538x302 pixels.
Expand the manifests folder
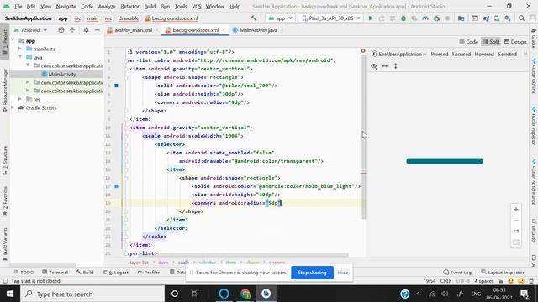coord(20,49)
